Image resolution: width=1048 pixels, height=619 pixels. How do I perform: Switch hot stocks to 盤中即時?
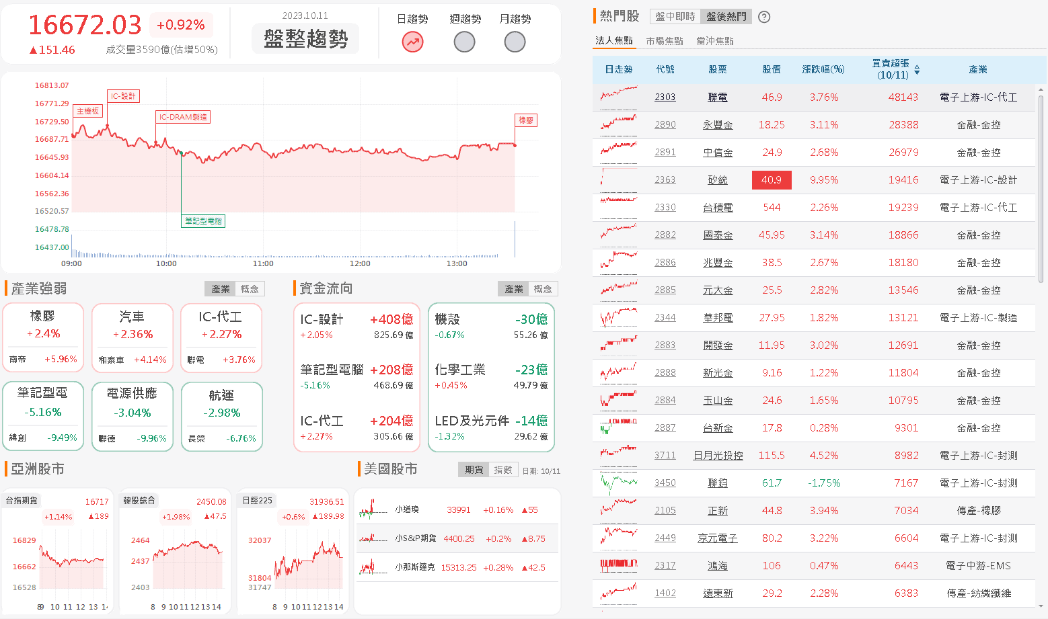click(675, 17)
